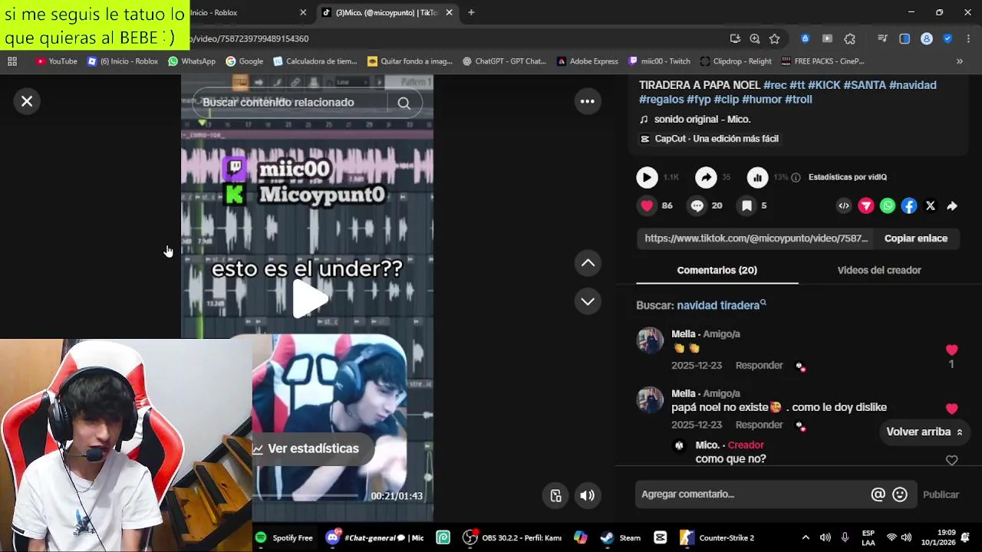
Task: Click the #humor hashtag
Action: [x=761, y=99]
